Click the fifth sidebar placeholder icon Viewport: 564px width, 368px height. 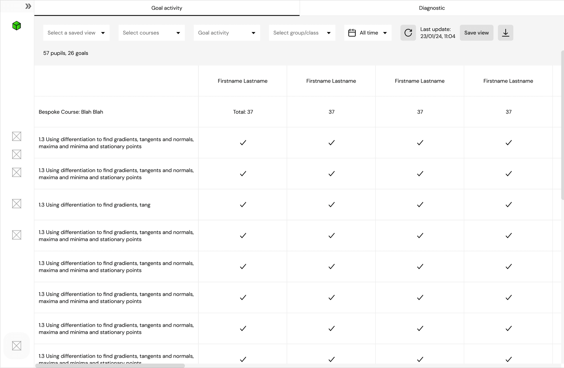[x=17, y=235]
